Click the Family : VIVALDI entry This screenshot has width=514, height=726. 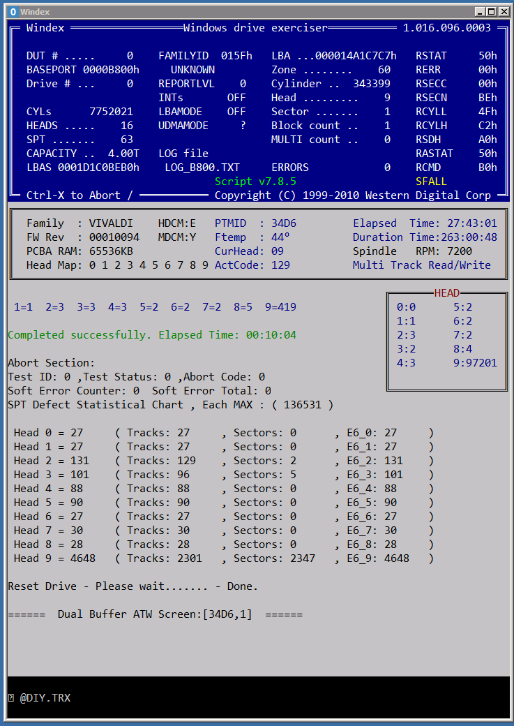point(80,223)
